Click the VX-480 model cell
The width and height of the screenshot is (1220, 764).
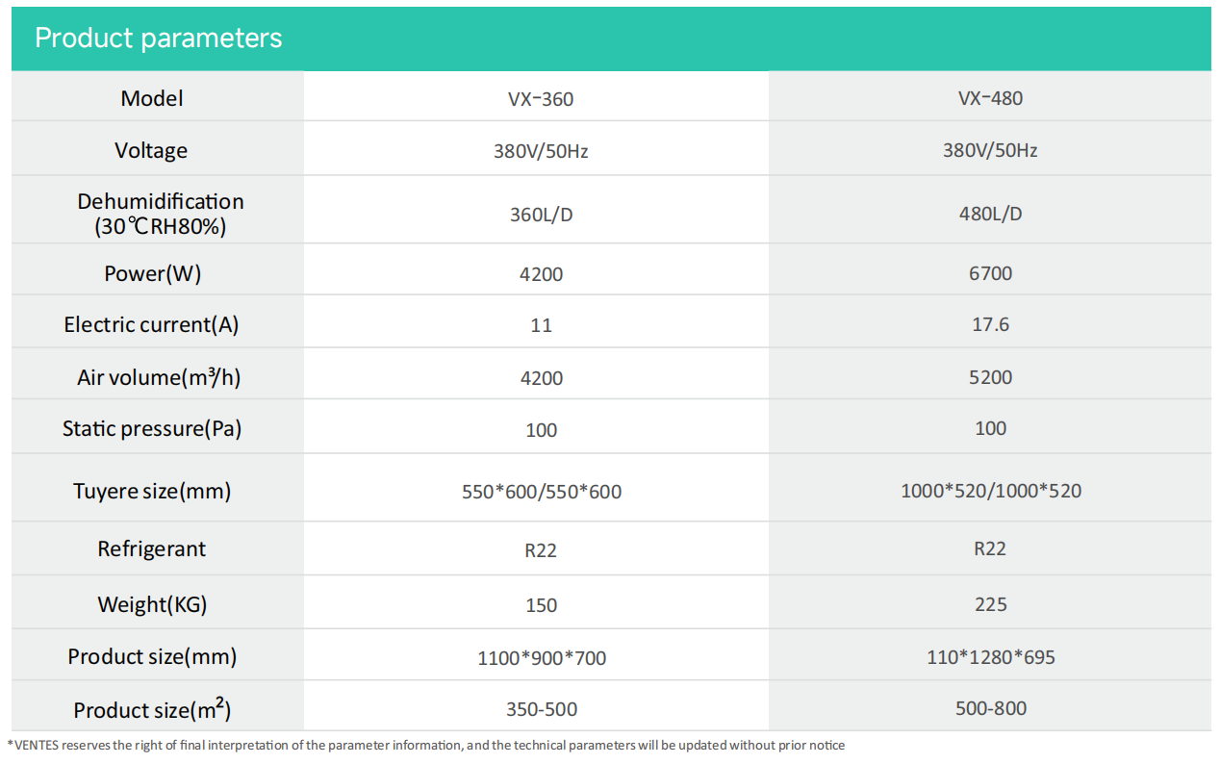click(x=990, y=98)
